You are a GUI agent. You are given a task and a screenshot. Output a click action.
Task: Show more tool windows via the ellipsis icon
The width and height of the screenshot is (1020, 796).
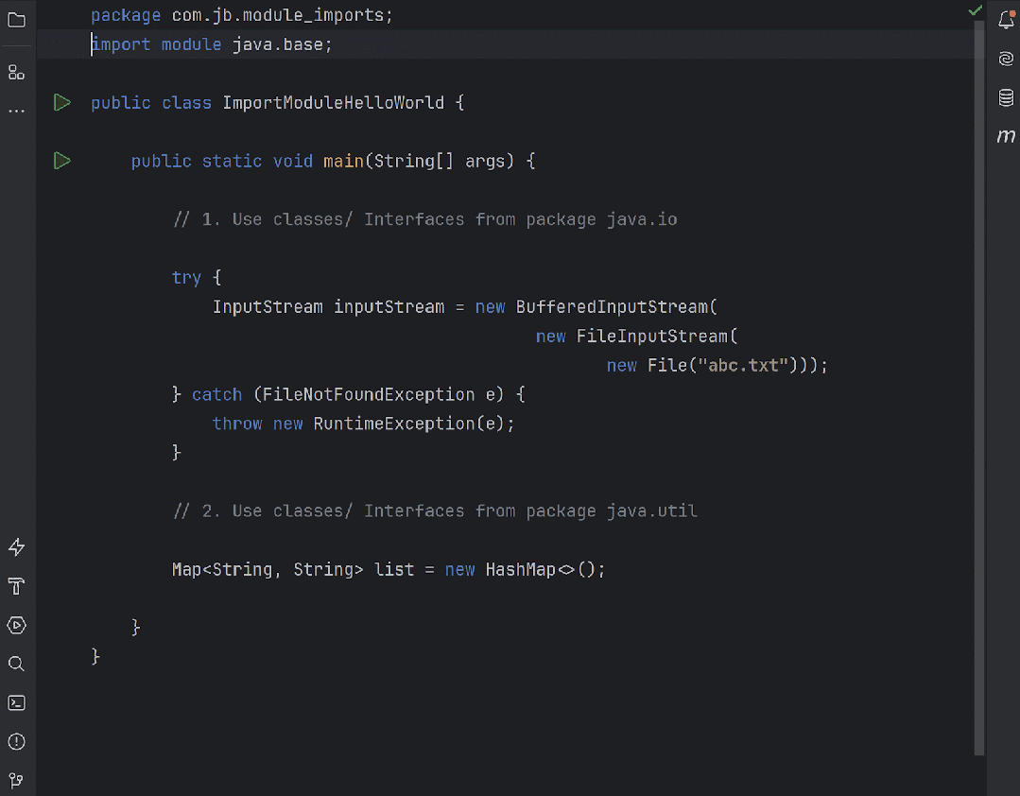[16, 111]
